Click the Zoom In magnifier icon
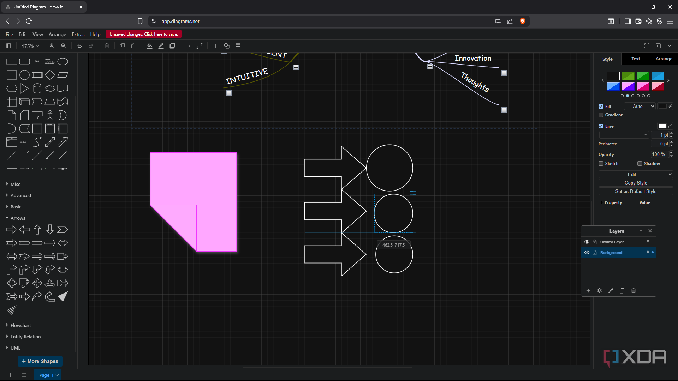The height and width of the screenshot is (381, 678). click(52, 46)
